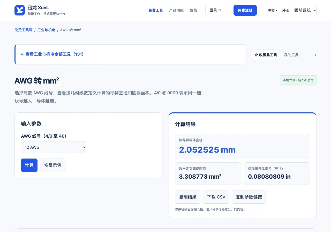Click the 收藏此工具 star button
The image size is (331, 232).
pos(266,55)
